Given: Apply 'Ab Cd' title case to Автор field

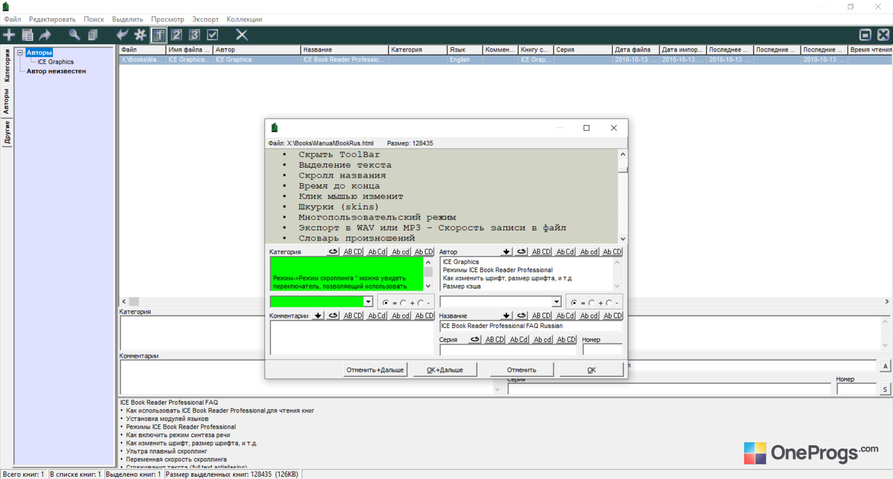Looking at the screenshot, I should tap(566, 252).
